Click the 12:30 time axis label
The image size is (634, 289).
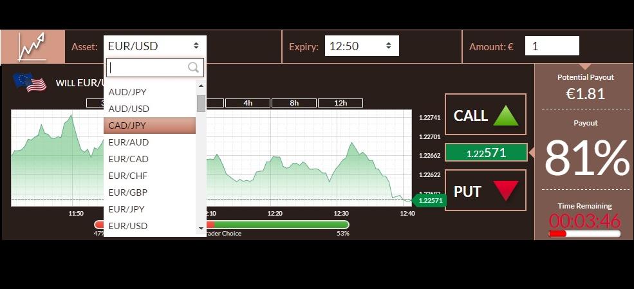[x=341, y=214]
